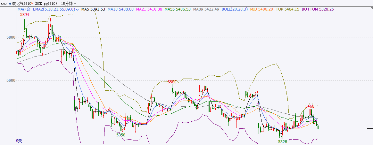Open the 15分钟 period dropdown
This screenshot has width=373, height=145.
pos(69,4)
